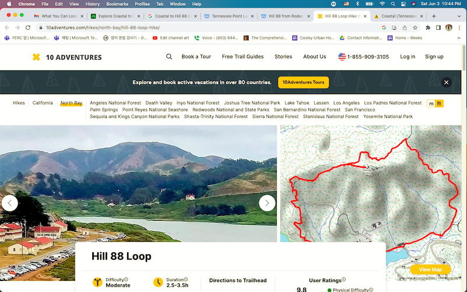
Task: Open Stories nav link
Action: 283,57
